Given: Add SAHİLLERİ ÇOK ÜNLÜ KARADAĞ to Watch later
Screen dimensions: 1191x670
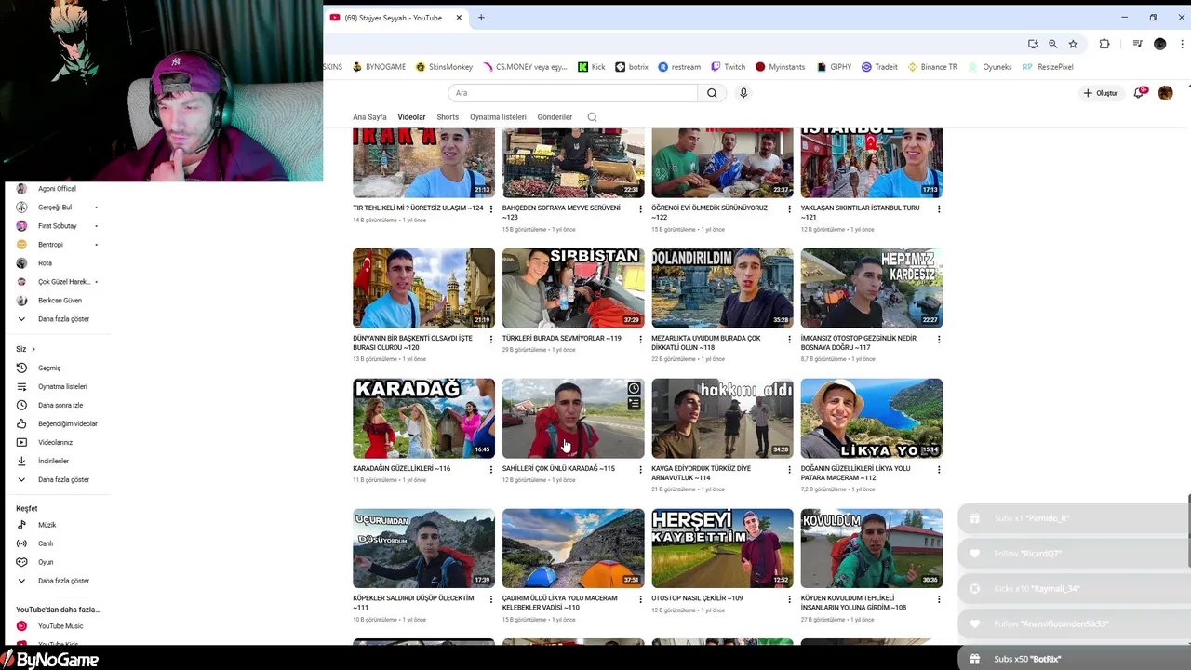Looking at the screenshot, I should [x=634, y=389].
